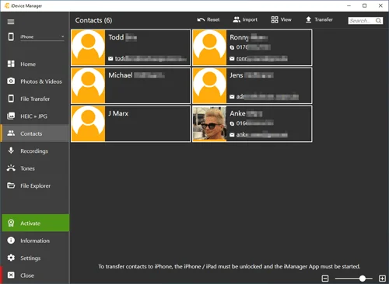This screenshot has width=389, height=284.
Task: Click the camera icon for Photos & Videos
Action: (11, 81)
